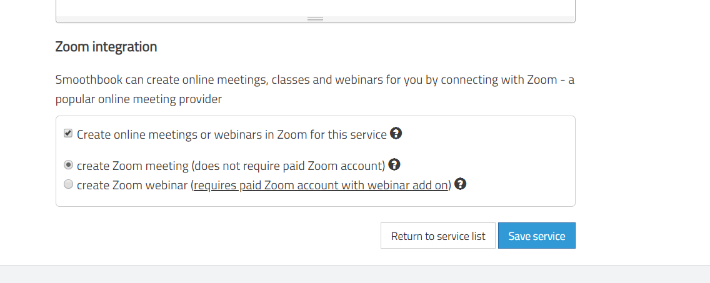Click the gray footer area below the form
Screen dimensions: 710x283
[x=355, y=274]
